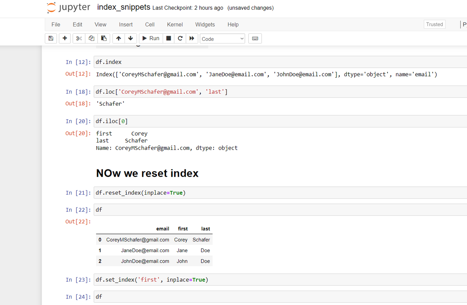Screen dimensions: 467x305
Task: Click the Last Checkpoint status text
Action: 188,8
